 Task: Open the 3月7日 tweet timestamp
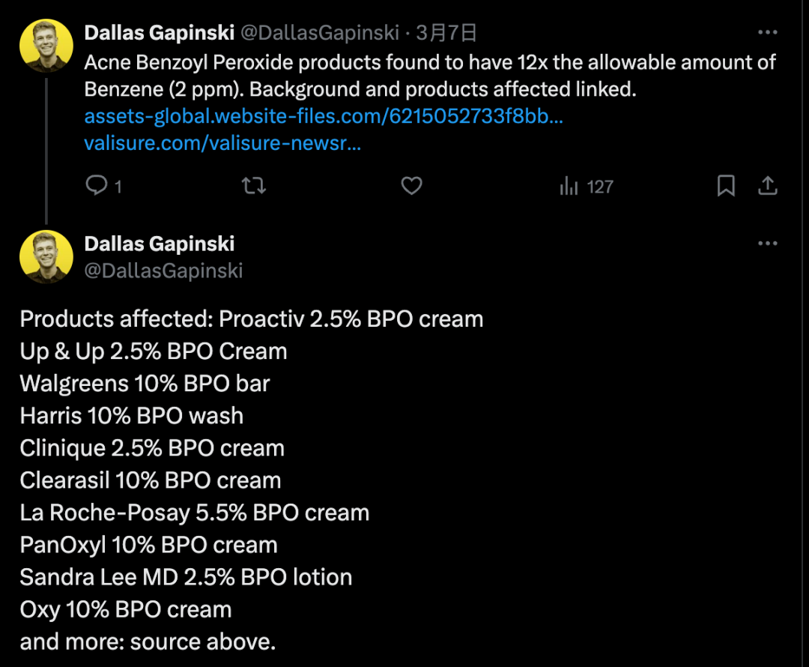(x=447, y=33)
